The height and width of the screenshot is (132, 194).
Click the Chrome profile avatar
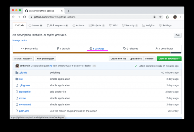[x=175, y=17]
